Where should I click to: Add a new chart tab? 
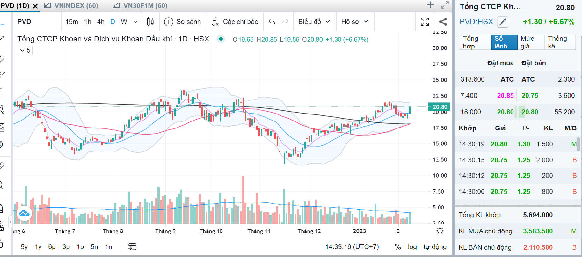(x=431, y=5)
